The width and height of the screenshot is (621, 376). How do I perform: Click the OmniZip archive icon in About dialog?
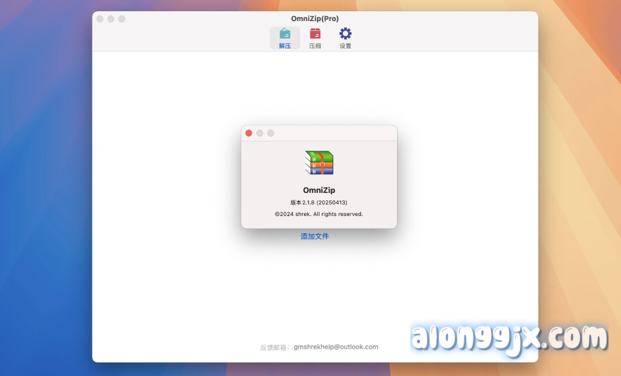click(x=319, y=163)
